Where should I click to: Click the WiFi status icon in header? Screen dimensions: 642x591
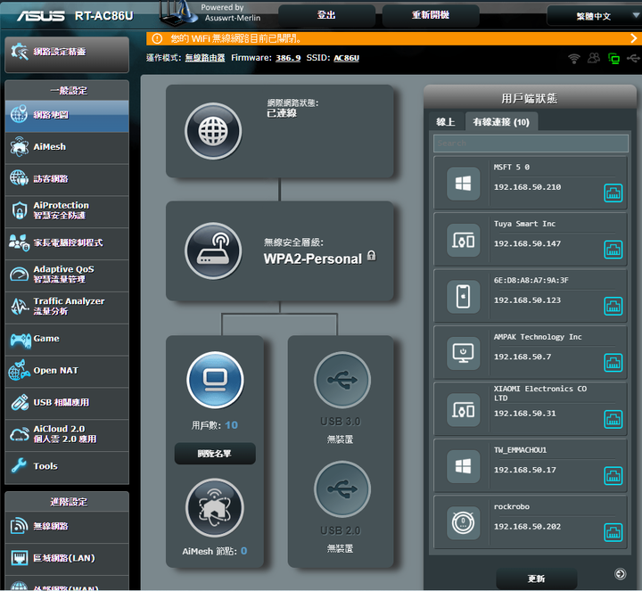574,59
